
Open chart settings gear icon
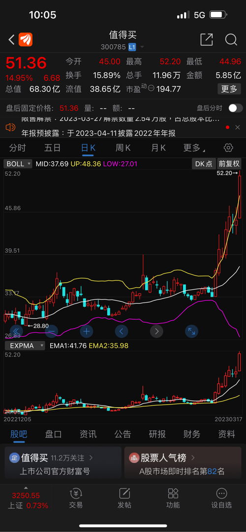pyautogui.click(x=228, y=148)
